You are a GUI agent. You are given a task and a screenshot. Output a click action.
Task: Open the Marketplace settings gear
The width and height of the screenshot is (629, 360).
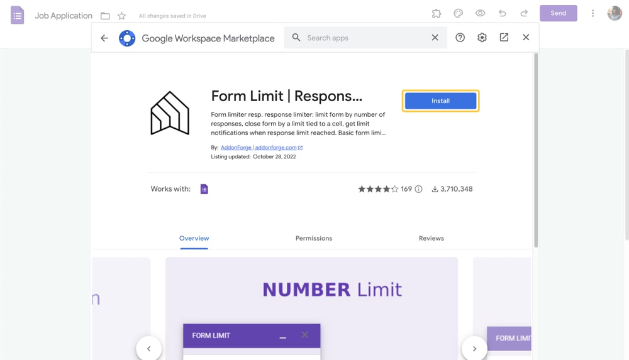pos(482,38)
